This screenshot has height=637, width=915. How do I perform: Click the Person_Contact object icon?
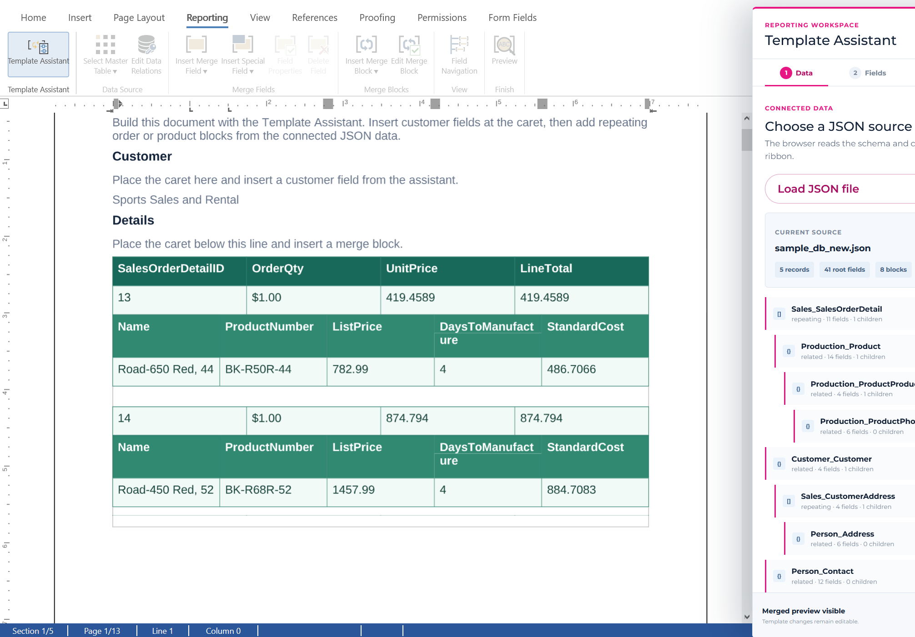pyautogui.click(x=779, y=576)
